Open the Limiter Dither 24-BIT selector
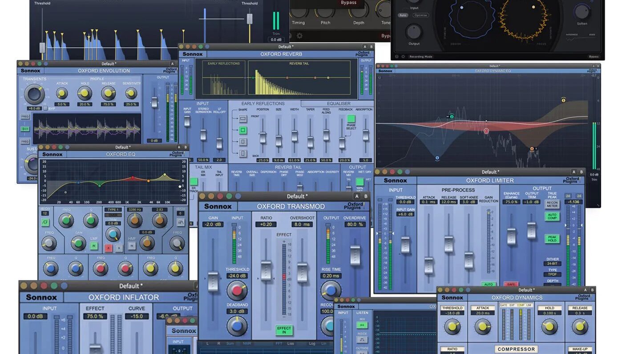 pos(552,264)
